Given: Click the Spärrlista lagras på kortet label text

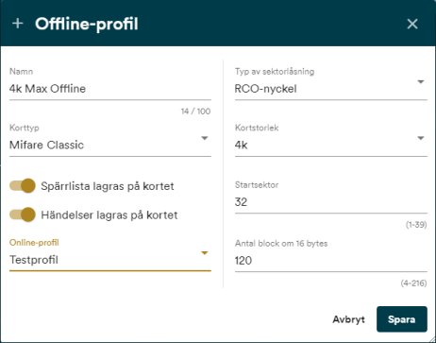Looking at the screenshot, I should pyautogui.click(x=108, y=186).
